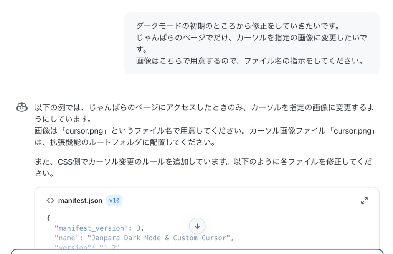Click the "Janpara Dark Mode & Custom Cursor" string
Viewport: 393px width, 254px height.
(x=159, y=238)
